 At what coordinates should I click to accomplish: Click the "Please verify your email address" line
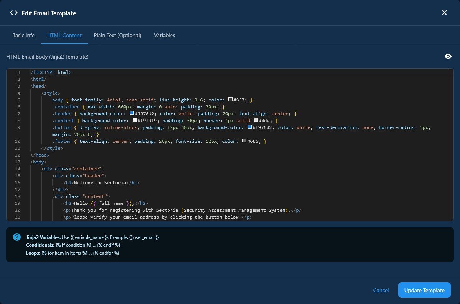click(158, 217)
